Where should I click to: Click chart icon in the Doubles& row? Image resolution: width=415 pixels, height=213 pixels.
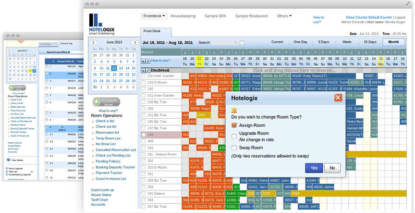(143, 71)
